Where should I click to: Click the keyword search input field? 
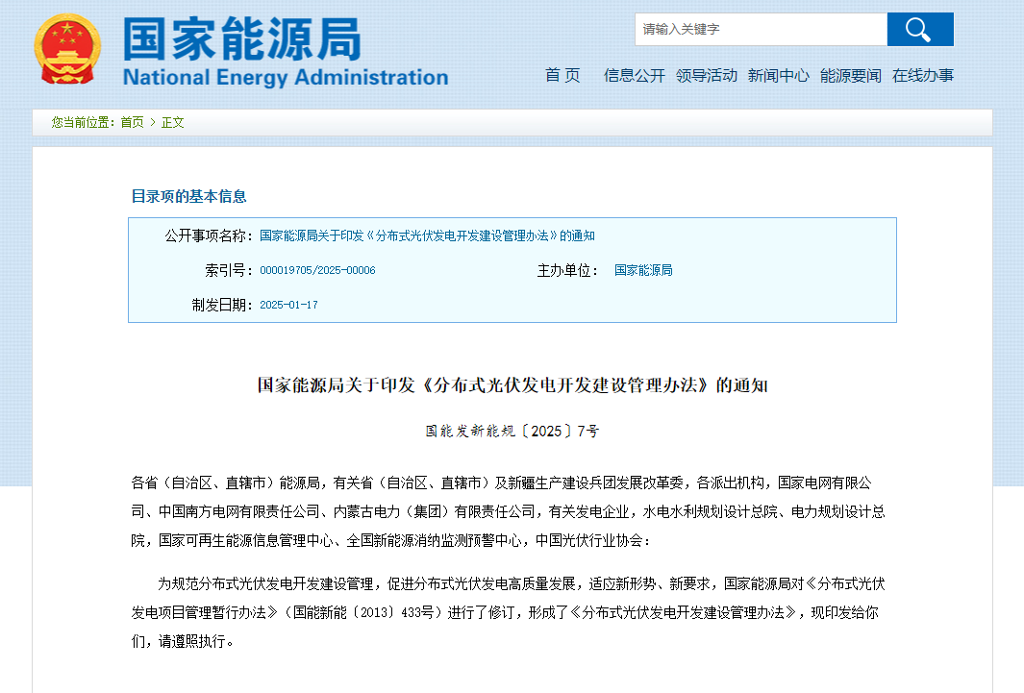pos(760,30)
